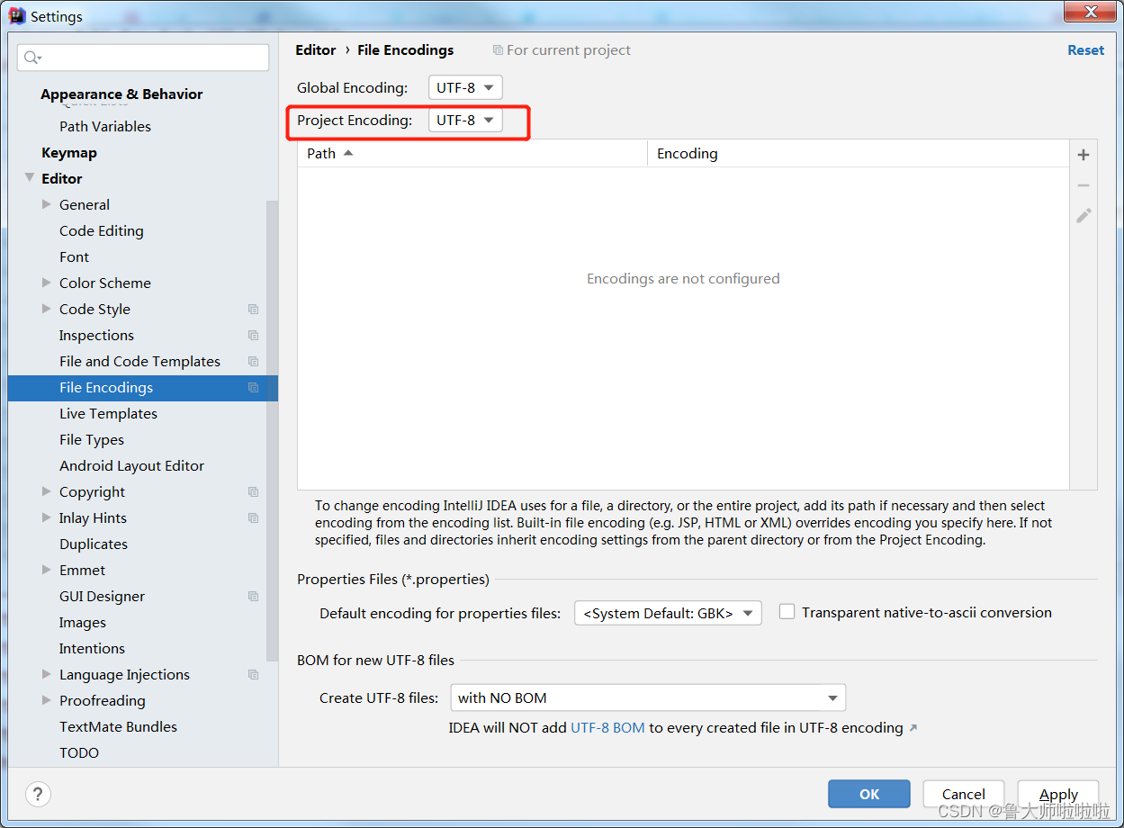Viewport: 1124px width, 828px height.
Task: Click Editor in the breadcrumb
Action: 316,50
